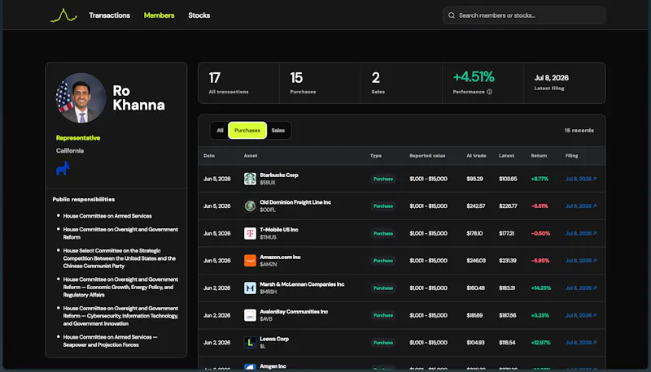Click the Date column header
This screenshot has height=372, width=651.
209,156
